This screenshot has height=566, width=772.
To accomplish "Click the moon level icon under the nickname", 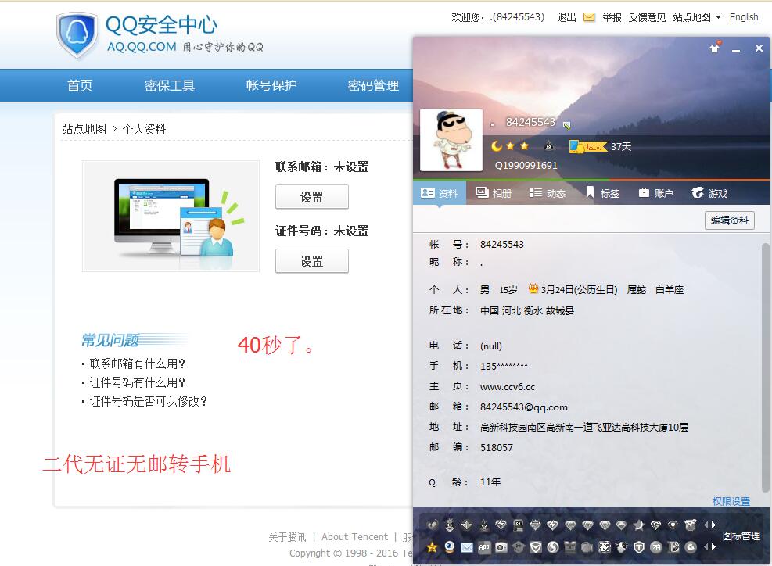I will point(496,146).
